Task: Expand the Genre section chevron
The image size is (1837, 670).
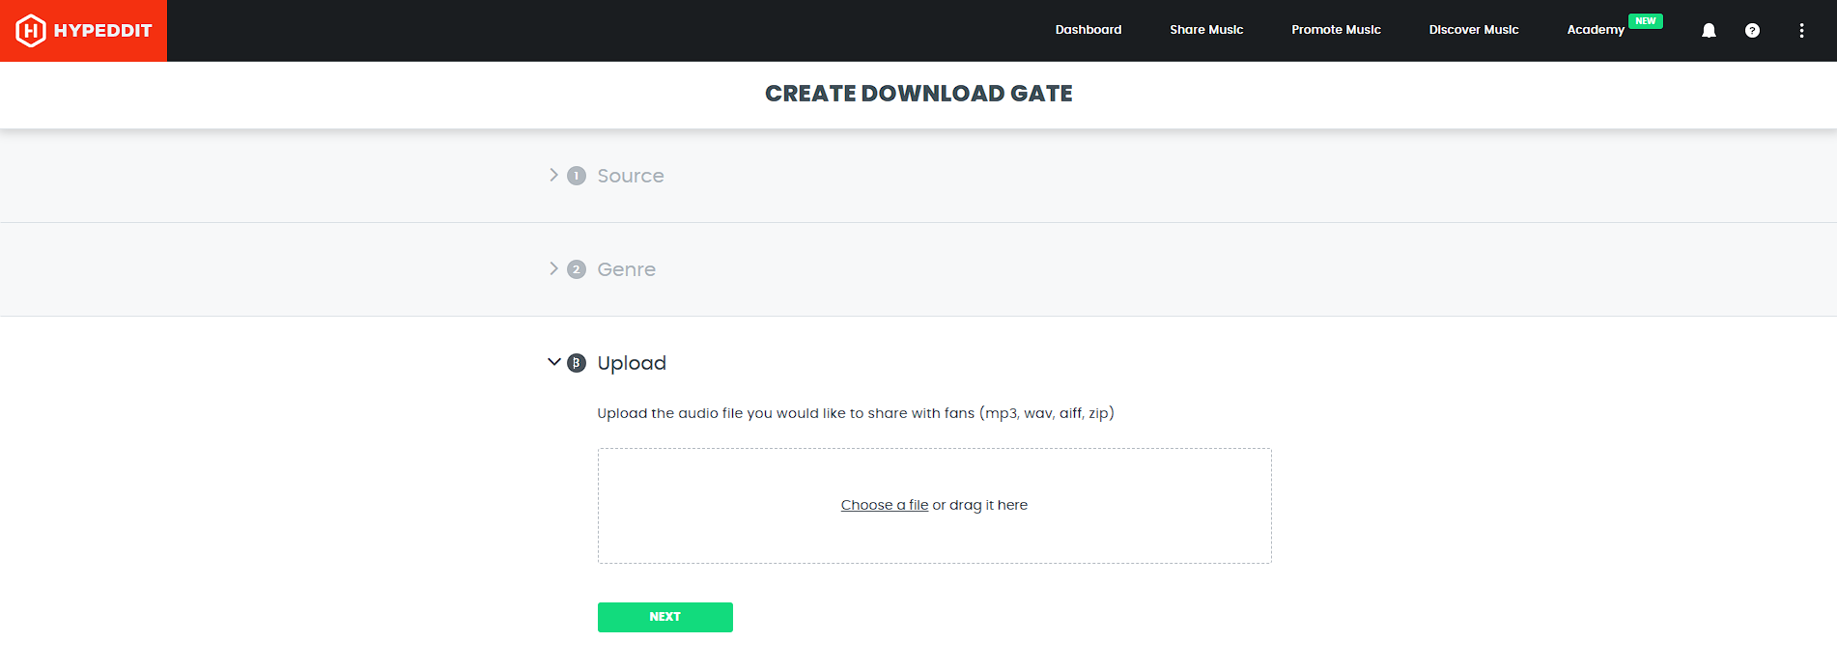Action: tap(553, 268)
